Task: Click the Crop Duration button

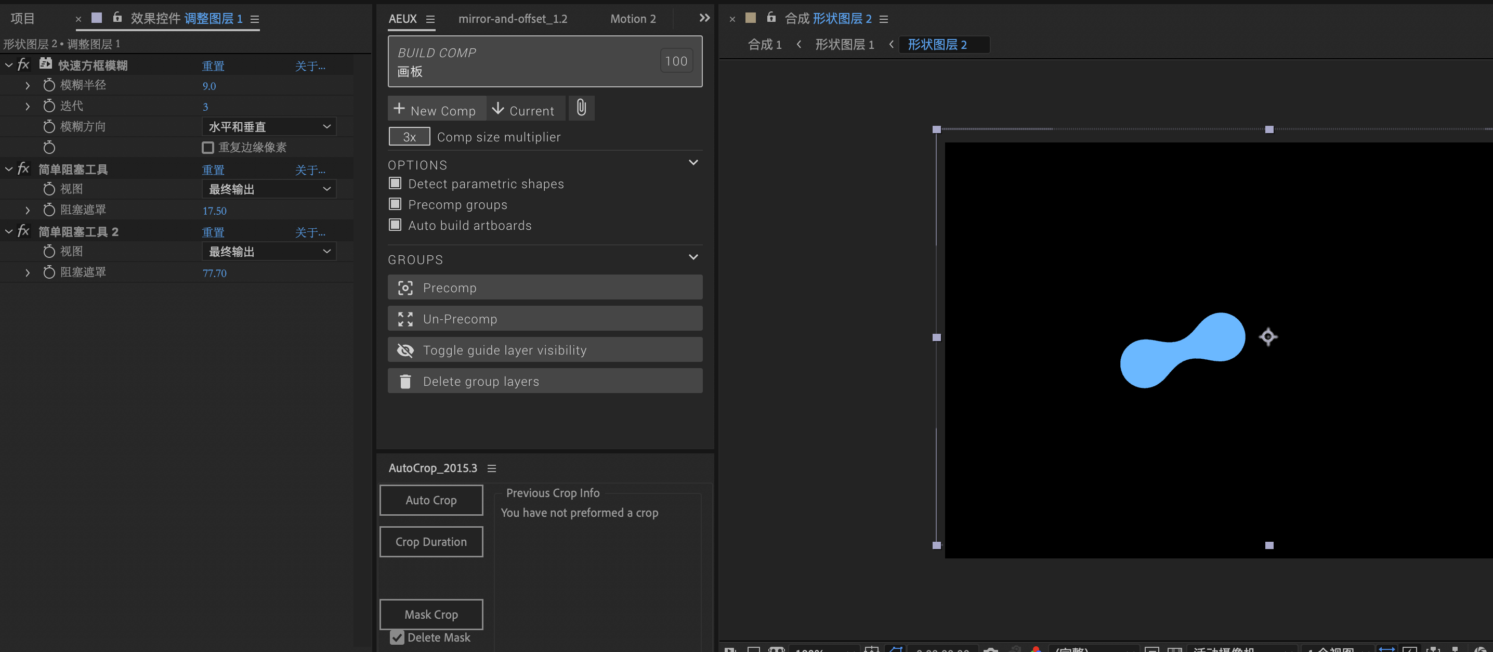Action: (x=431, y=542)
